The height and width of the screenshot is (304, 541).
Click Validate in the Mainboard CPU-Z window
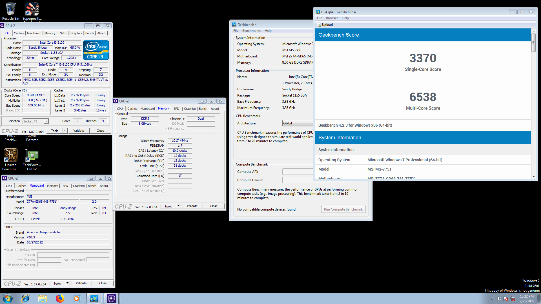coord(81,283)
